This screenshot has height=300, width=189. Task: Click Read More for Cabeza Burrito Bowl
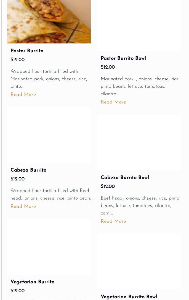pos(113,221)
